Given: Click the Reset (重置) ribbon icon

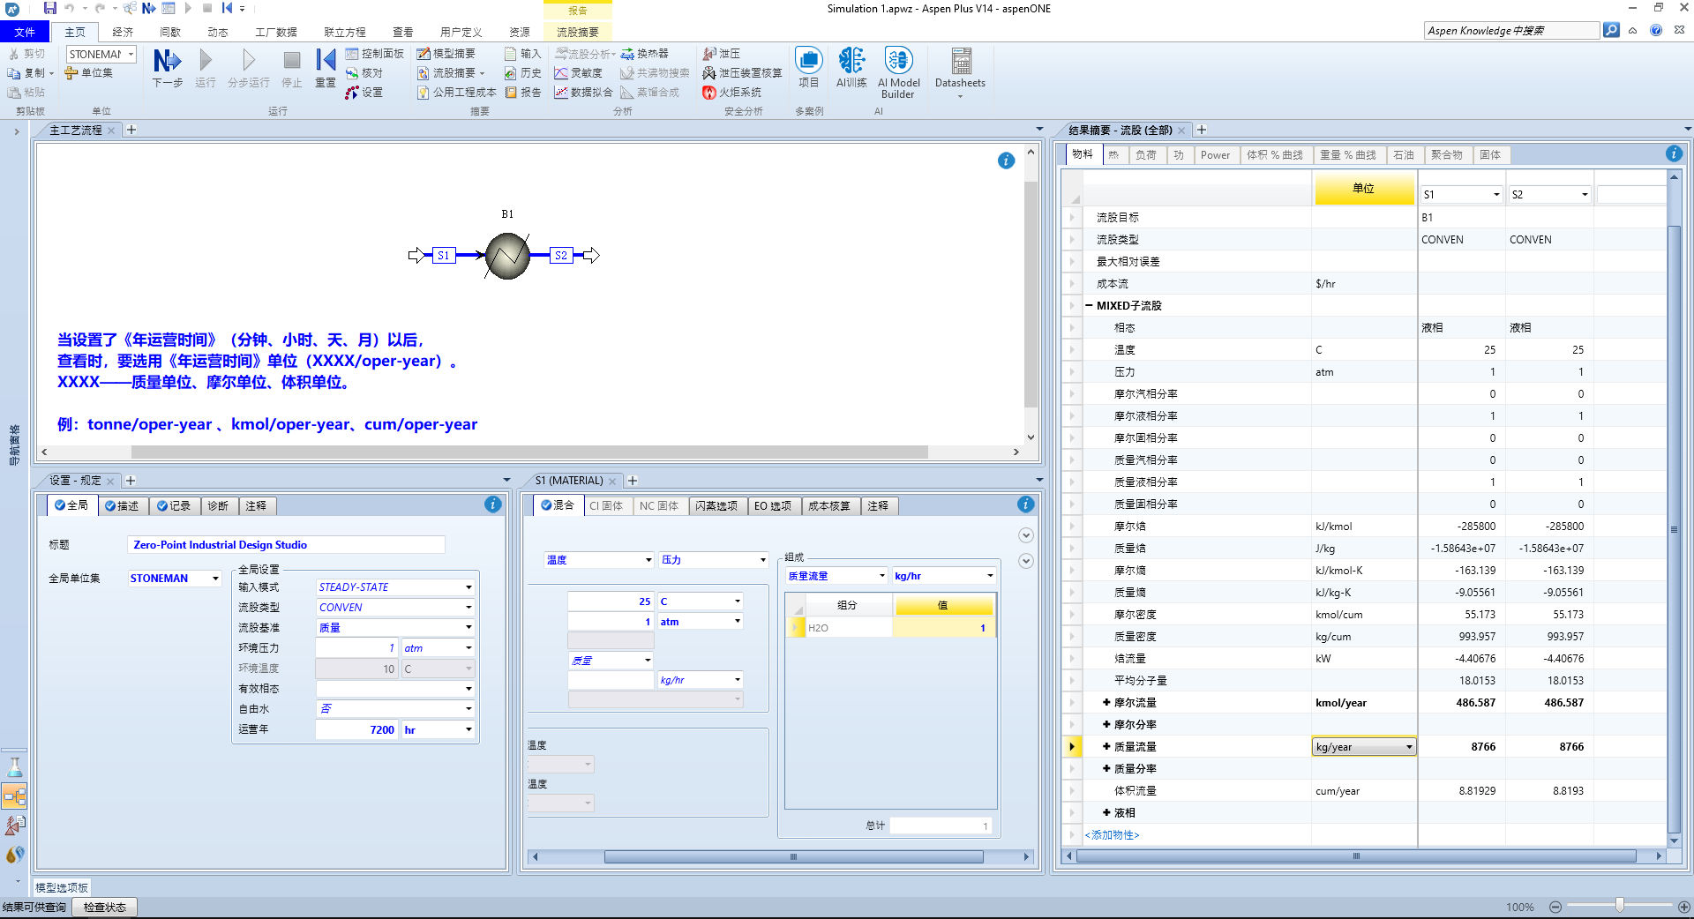Looking at the screenshot, I should (x=326, y=68).
